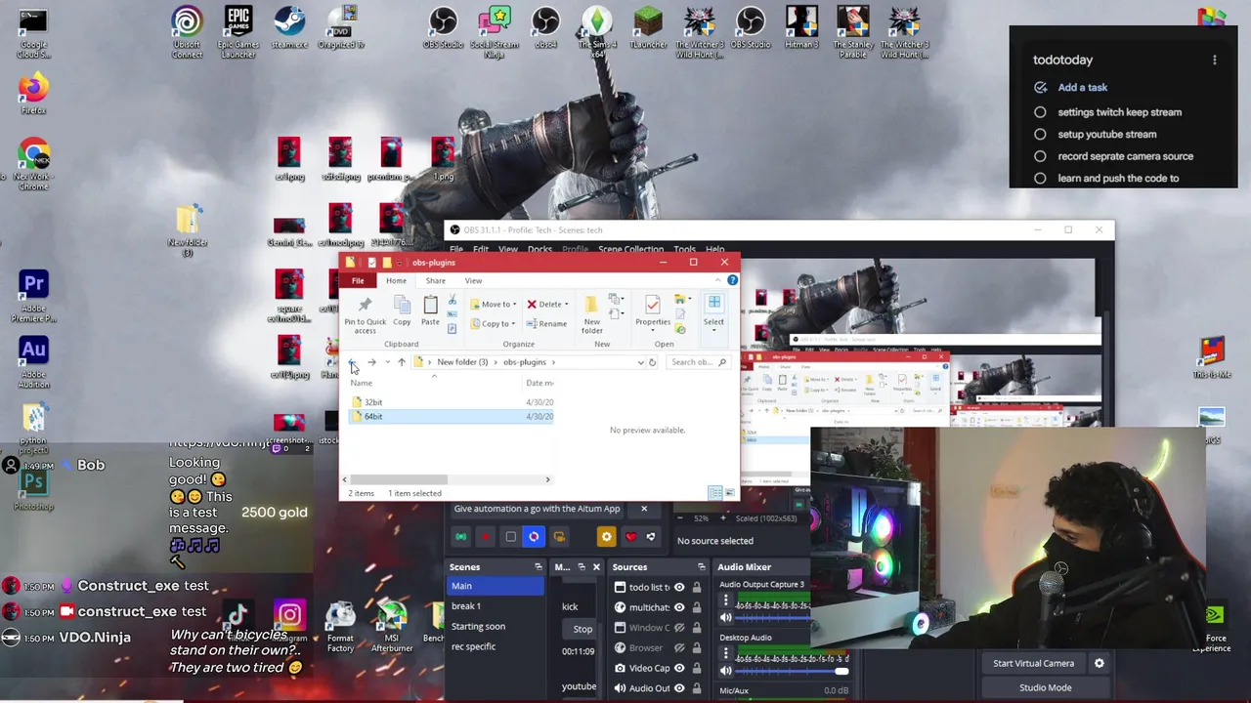The height and width of the screenshot is (703, 1251).
Task: Click Rename in the Organize group
Action: coord(546,323)
